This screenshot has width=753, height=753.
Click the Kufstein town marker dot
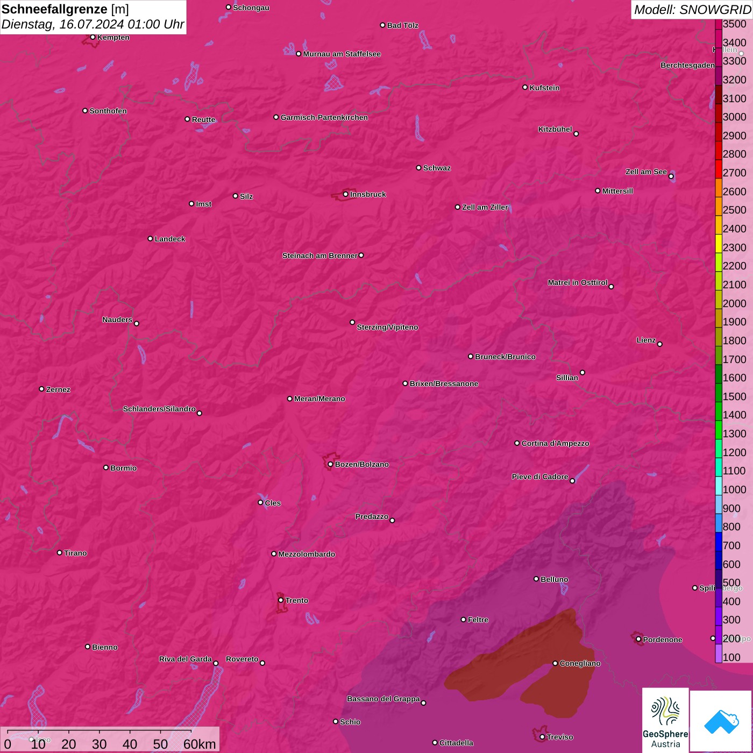[x=525, y=87]
